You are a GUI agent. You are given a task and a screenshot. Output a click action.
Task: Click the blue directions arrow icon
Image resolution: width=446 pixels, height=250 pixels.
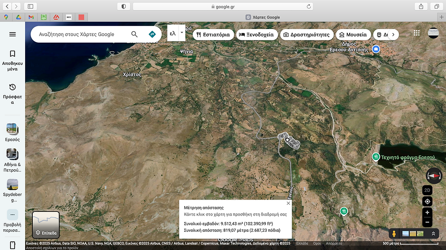point(152,34)
